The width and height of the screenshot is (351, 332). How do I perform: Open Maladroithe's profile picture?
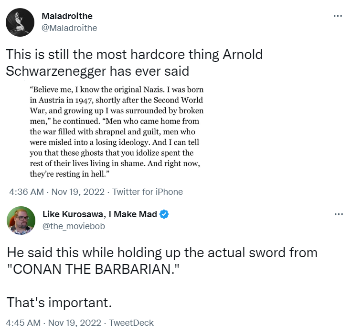click(20, 22)
